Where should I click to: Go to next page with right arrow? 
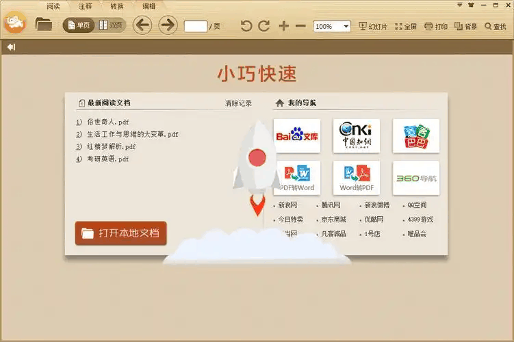168,26
